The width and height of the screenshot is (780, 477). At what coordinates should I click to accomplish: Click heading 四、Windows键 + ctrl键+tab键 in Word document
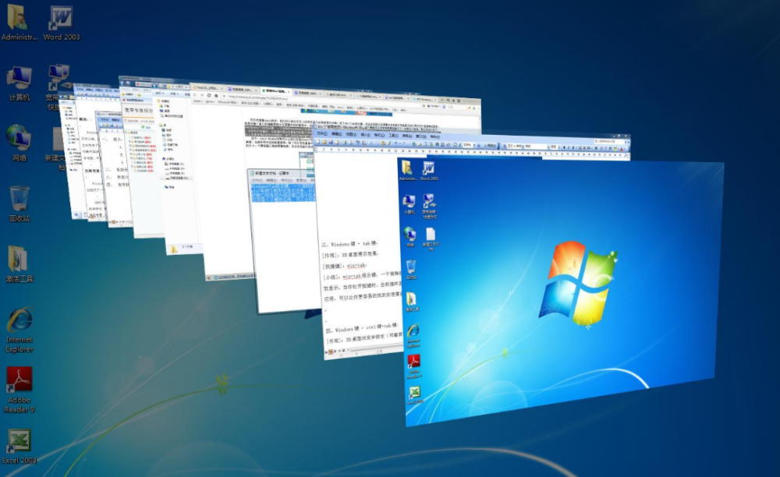point(363,328)
